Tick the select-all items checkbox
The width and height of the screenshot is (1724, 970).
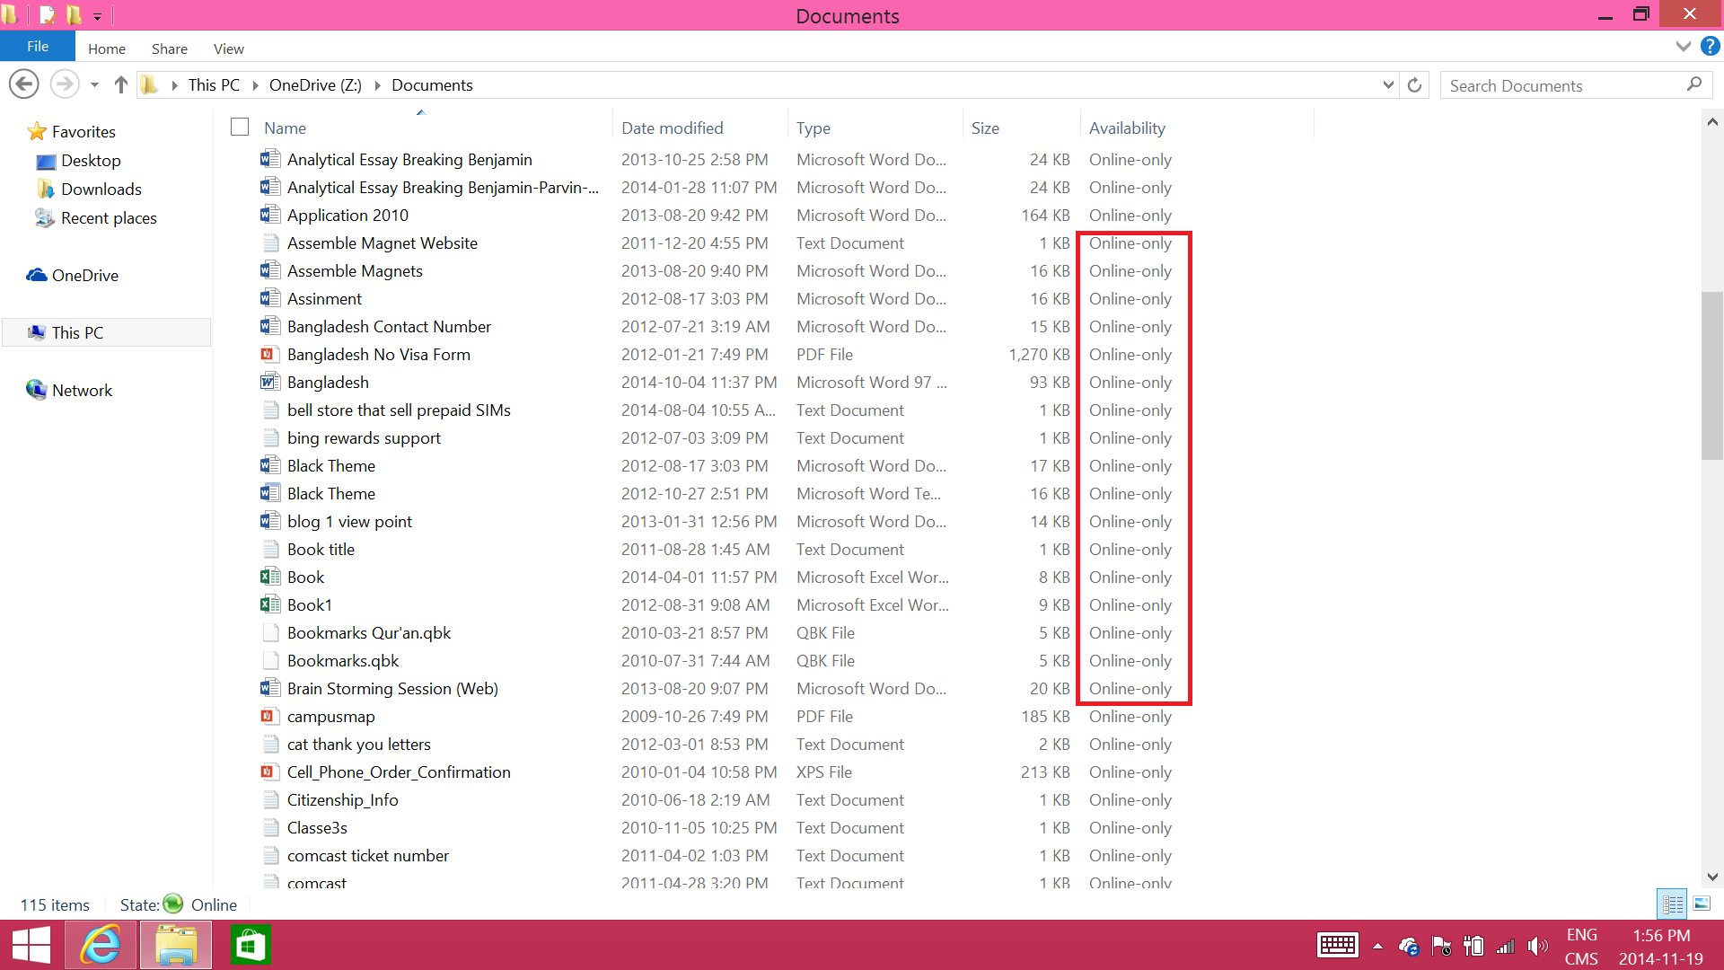tap(240, 128)
